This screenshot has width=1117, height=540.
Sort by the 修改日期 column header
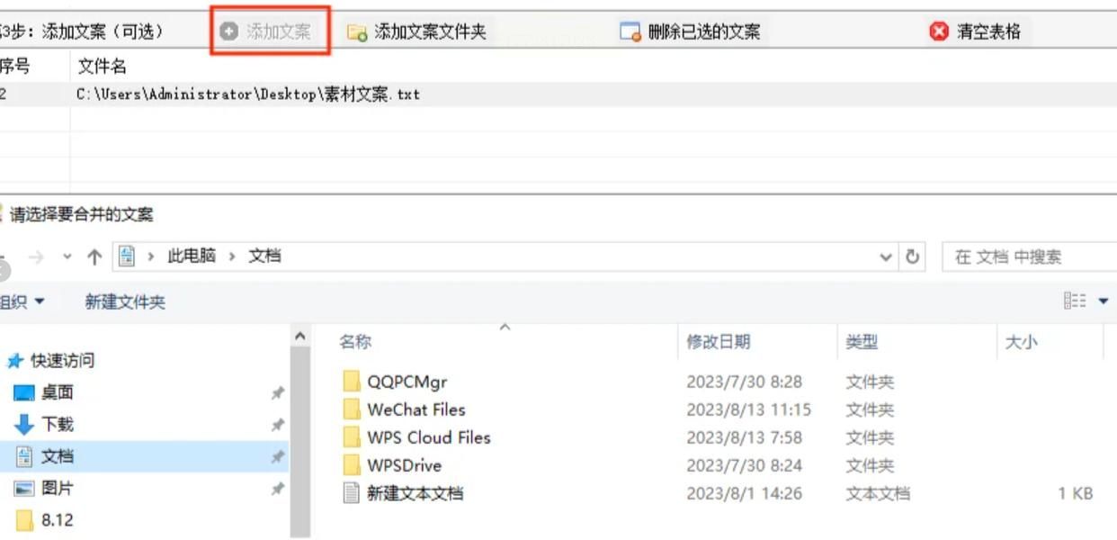click(718, 342)
